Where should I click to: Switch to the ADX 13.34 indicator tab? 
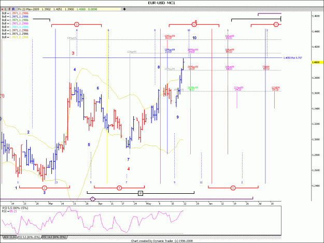[x=9, y=237]
